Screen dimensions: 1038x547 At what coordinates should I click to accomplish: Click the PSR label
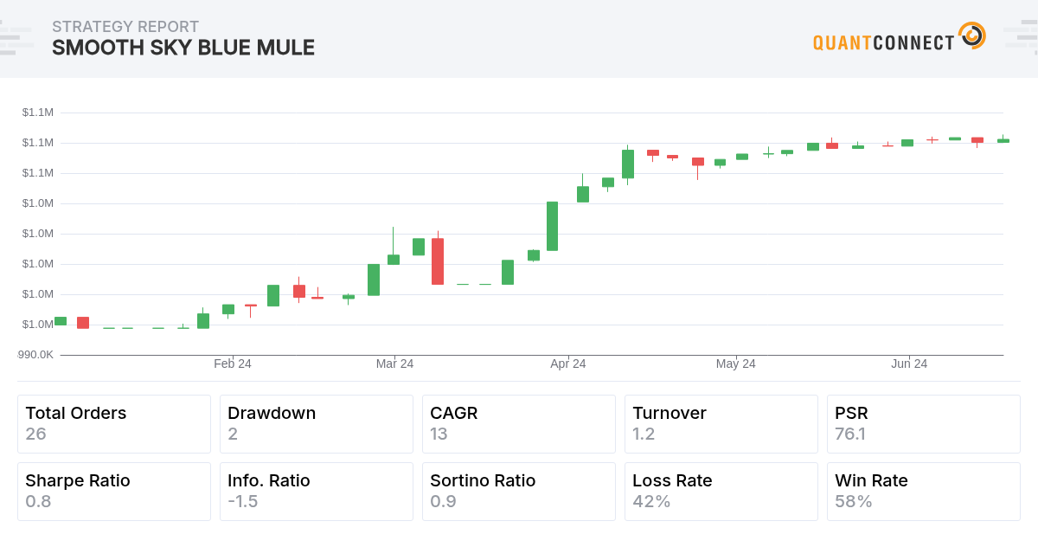850,413
